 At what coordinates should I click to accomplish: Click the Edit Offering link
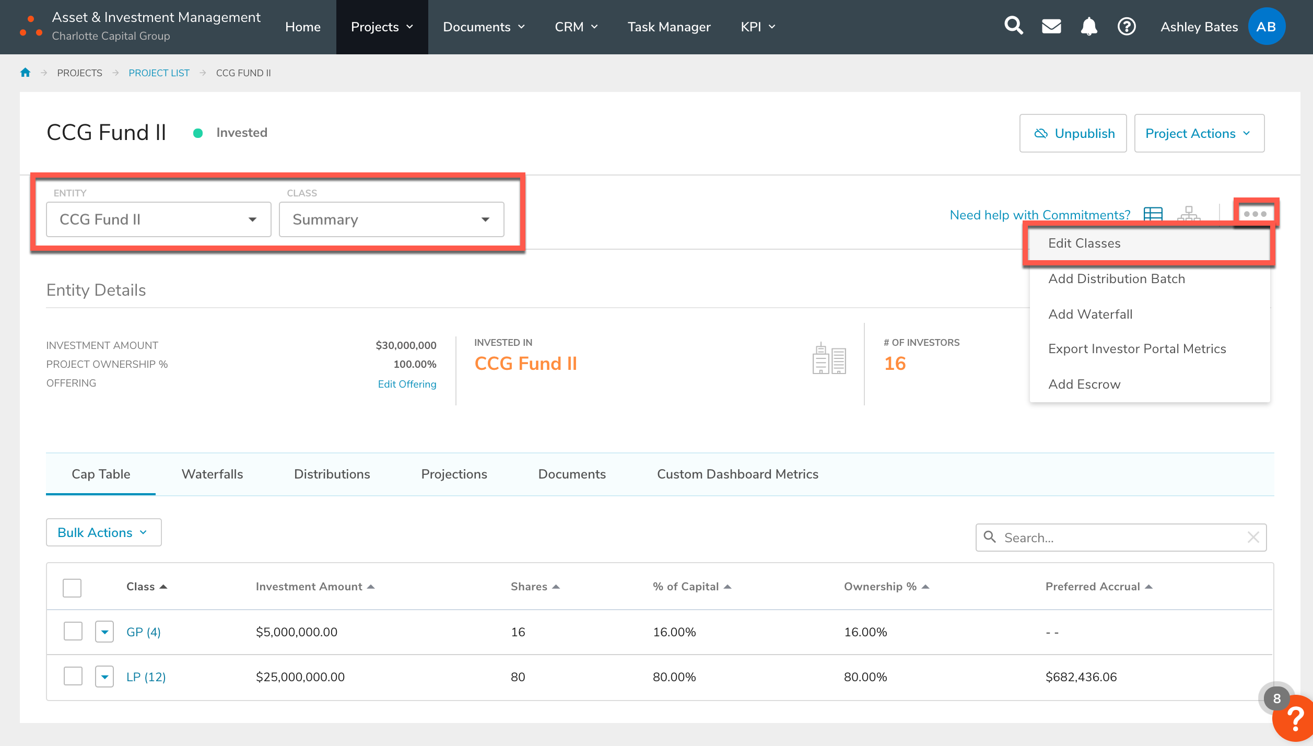(407, 384)
